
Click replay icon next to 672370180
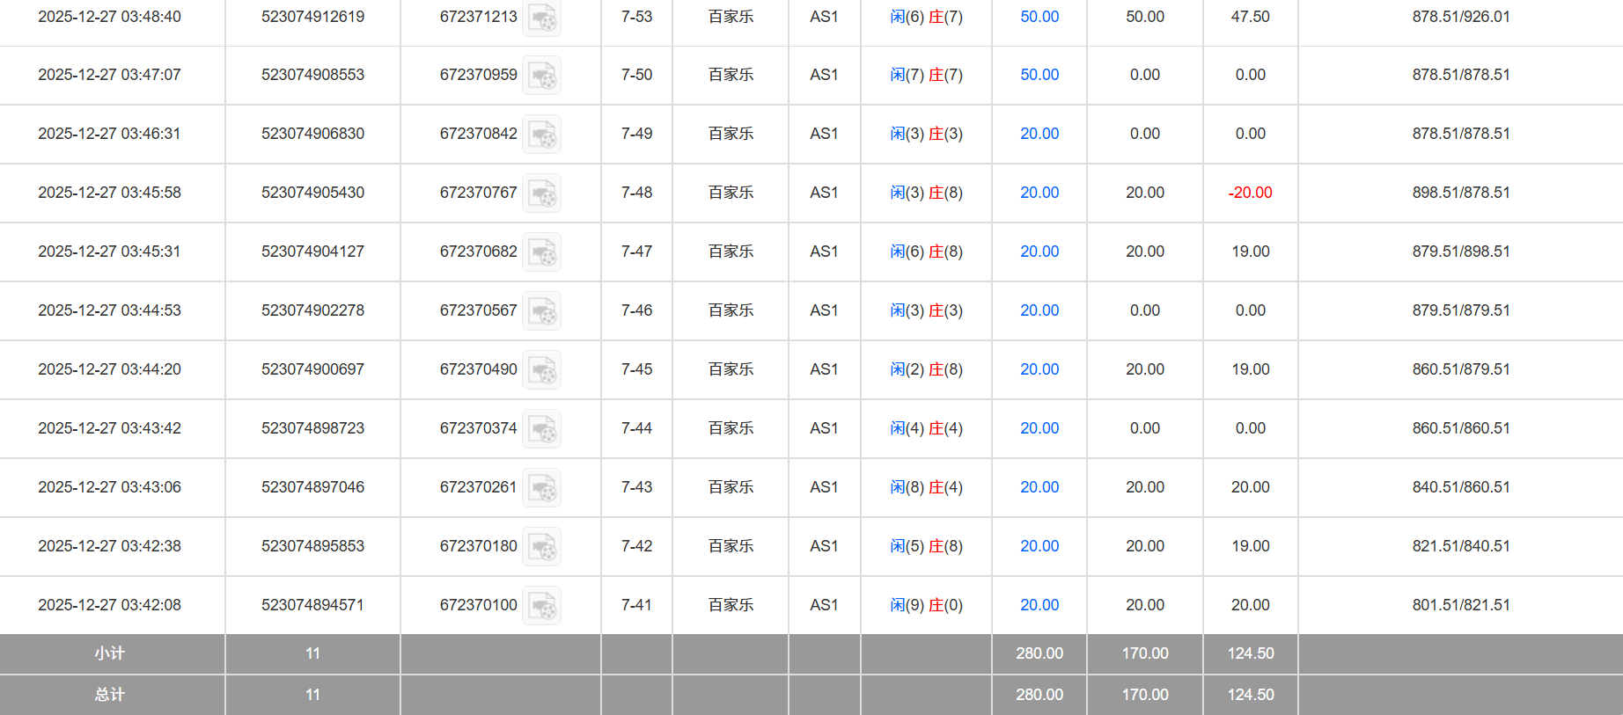coord(541,547)
